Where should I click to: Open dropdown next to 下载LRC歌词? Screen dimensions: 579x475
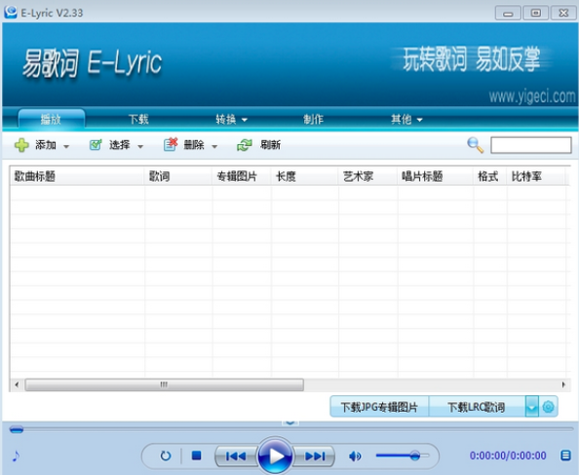(532, 407)
